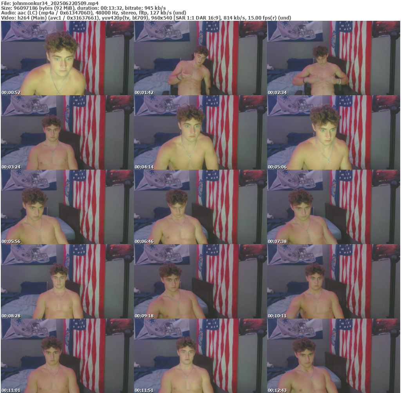Open the frame stamped 00:04:14
The height and width of the screenshot is (393, 401).
(x=200, y=132)
